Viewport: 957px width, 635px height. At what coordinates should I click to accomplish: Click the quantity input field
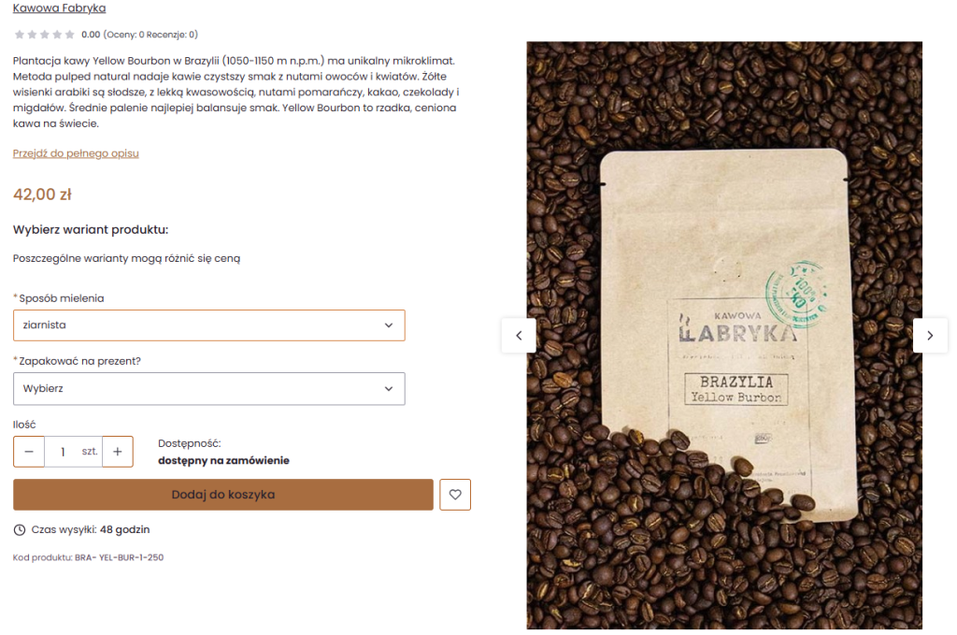tap(73, 451)
